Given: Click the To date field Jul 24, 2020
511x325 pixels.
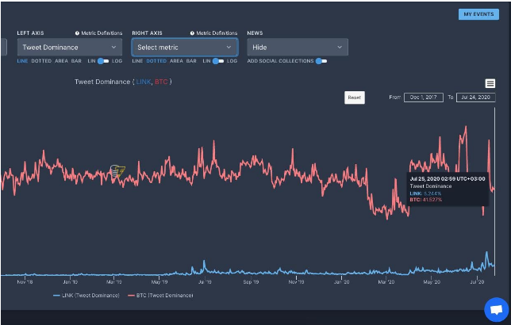Looking at the screenshot, I should [476, 97].
